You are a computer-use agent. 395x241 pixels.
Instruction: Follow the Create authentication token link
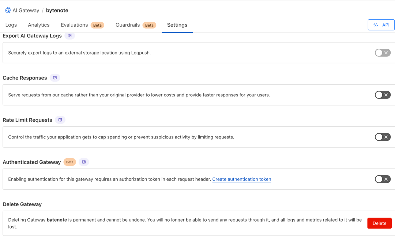click(x=241, y=179)
